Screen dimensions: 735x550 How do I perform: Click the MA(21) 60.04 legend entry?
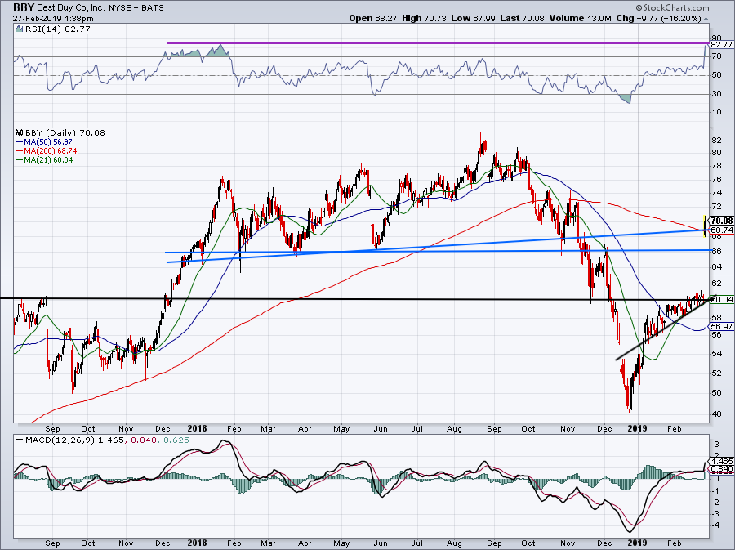click(44, 160)
